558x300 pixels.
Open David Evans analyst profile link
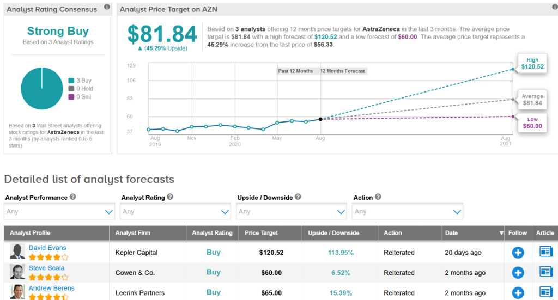47,248
